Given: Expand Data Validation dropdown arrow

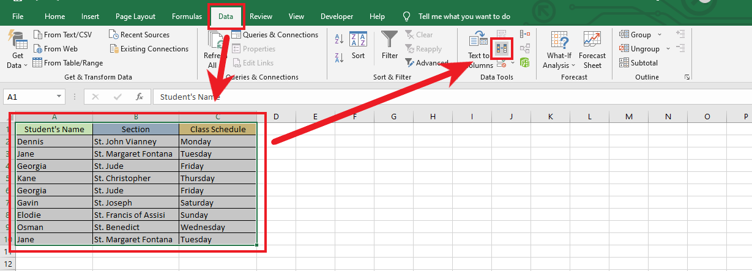Looking at the screenshot, I should 513,63.
